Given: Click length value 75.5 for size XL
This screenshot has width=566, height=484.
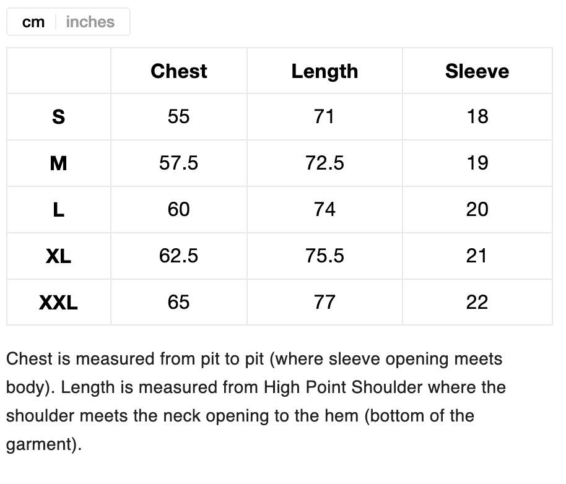Looking at the screenshot, I should 324,256.
